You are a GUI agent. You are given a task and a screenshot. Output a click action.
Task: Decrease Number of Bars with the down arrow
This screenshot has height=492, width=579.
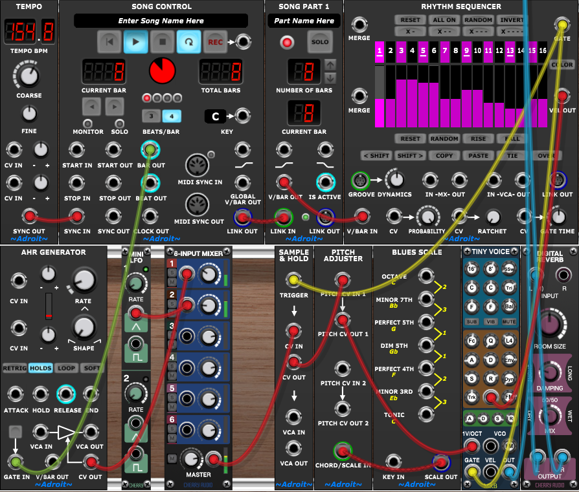click(330, 78)
